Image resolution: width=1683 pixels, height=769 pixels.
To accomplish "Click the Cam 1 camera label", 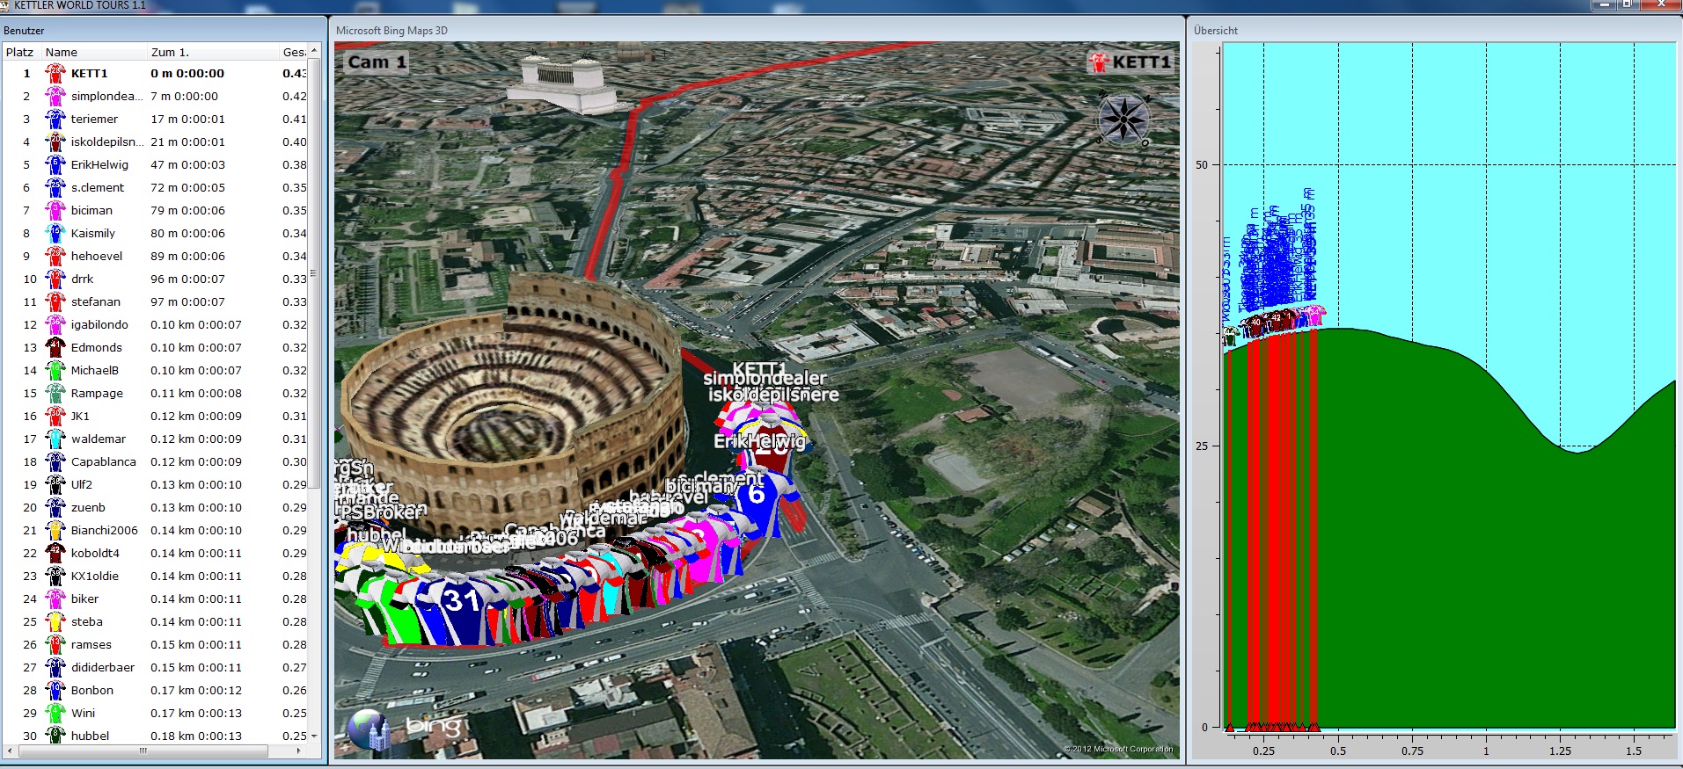I will point(377,62).
